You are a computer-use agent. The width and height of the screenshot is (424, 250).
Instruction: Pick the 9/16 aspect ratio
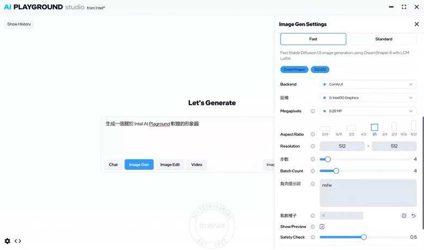pos(404,130)
